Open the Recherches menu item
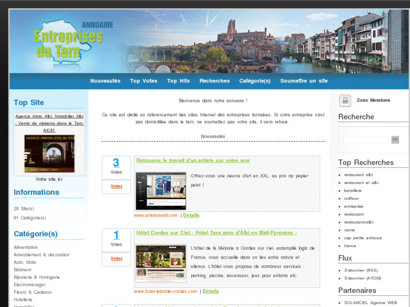Image resolution: width=410 pixels, height=307 pixels. [x=214, y=81]
